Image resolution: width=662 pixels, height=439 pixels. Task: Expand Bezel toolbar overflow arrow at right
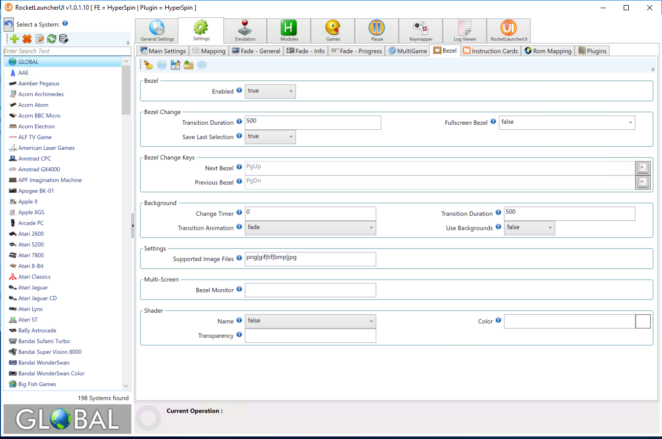click(653, 69)
